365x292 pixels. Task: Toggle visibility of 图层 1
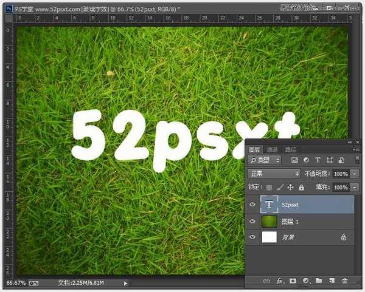pos(253,222)
